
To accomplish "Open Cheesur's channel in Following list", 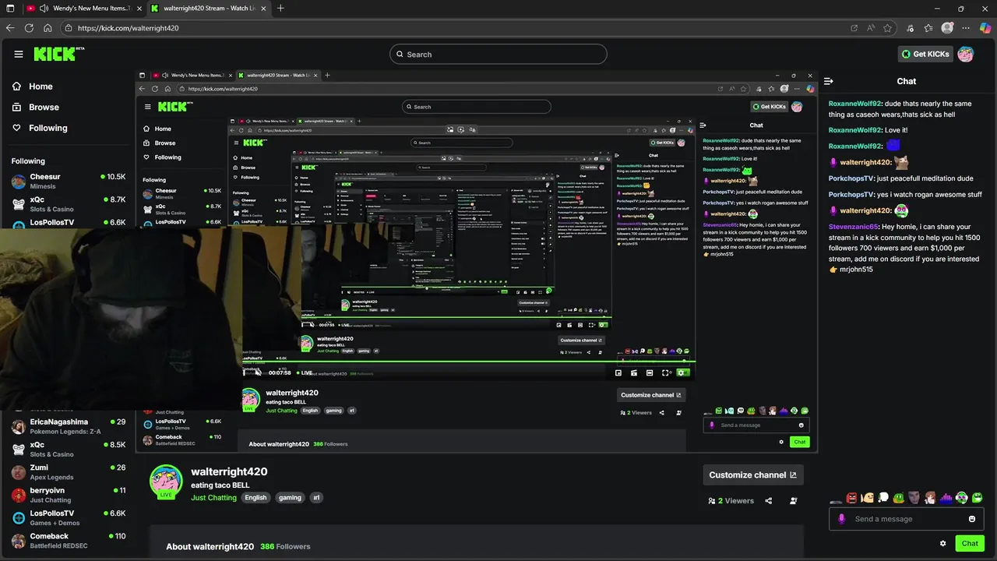I will 69,182.
